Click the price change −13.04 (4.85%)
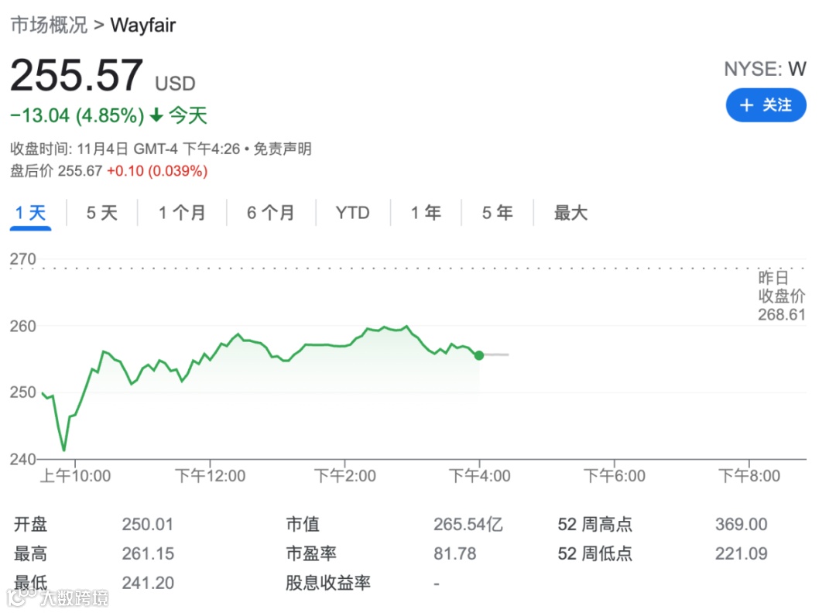The height and width of the screenshot is (613, 836). click(77, 115)
